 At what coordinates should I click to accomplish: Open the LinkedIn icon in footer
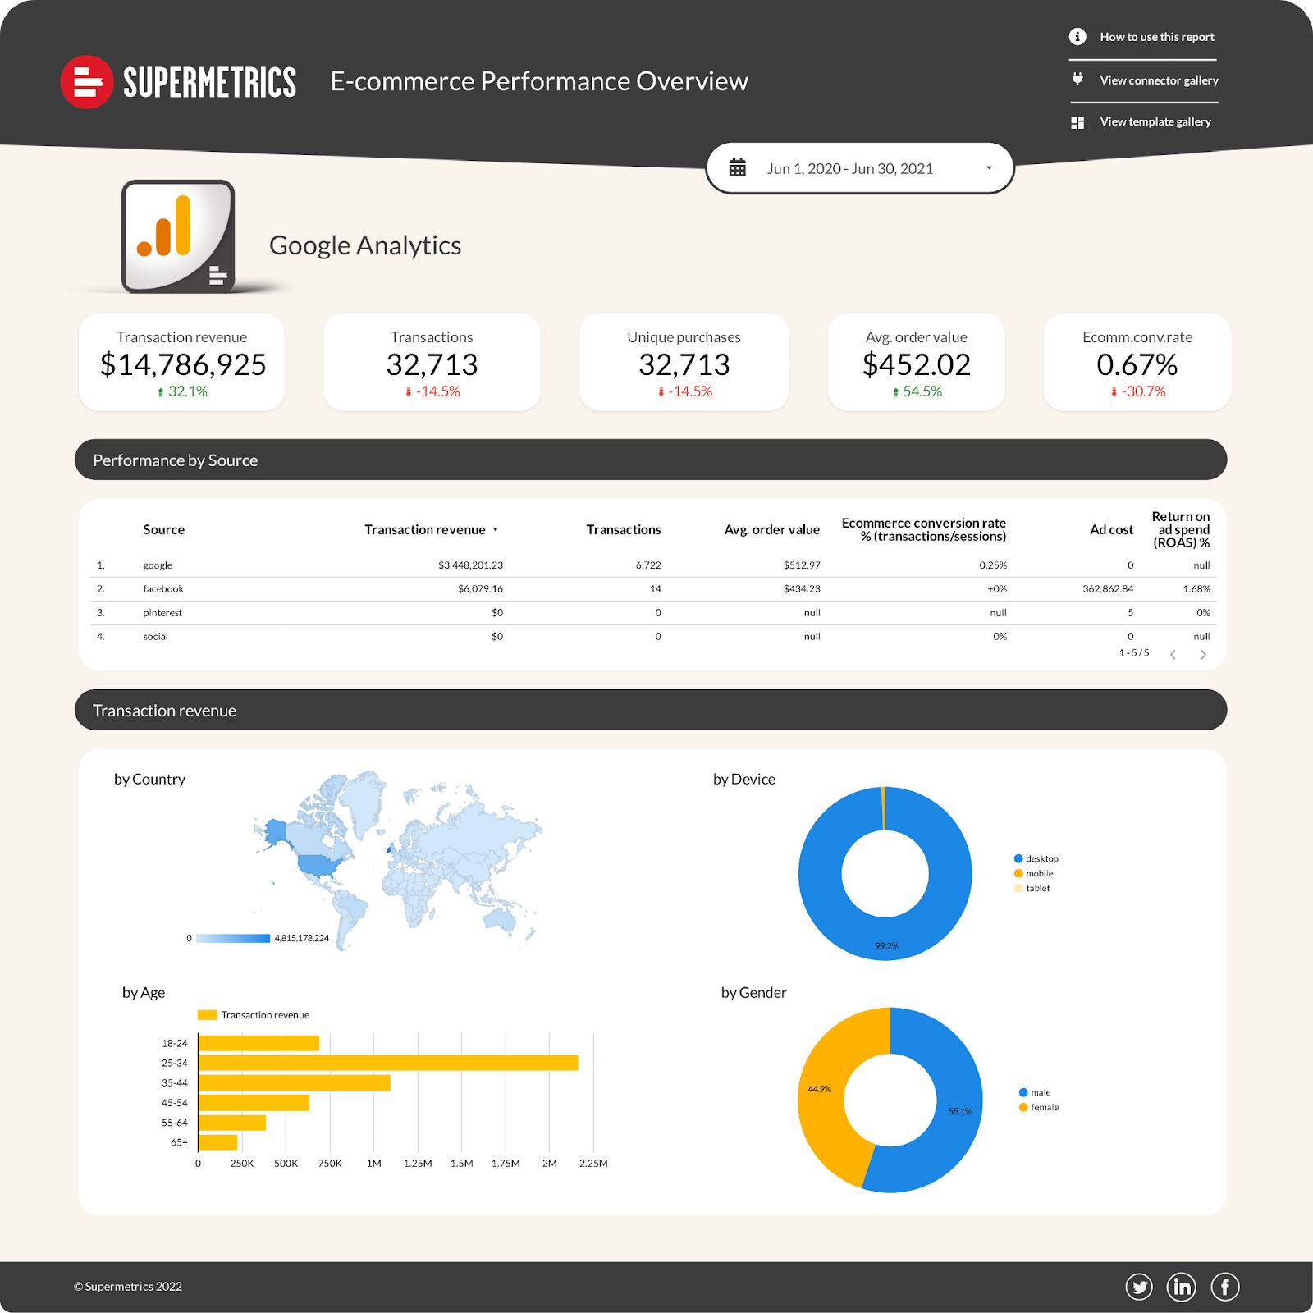coord(1182,1287)
